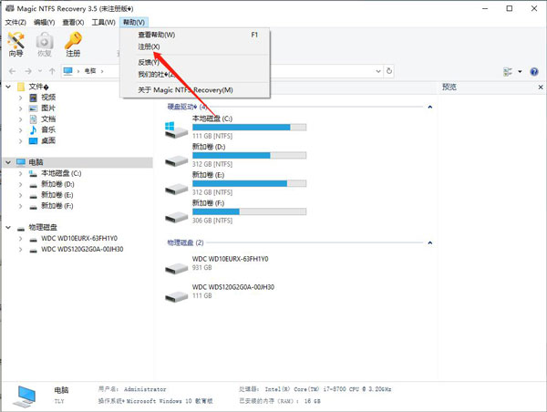Screen dimensions: 547x412
Task: Select 视频 folder in the tree
Action: point(48,98)
